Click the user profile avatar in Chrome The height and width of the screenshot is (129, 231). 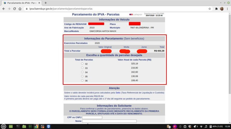pyautogui.click(x=222, y=9)
